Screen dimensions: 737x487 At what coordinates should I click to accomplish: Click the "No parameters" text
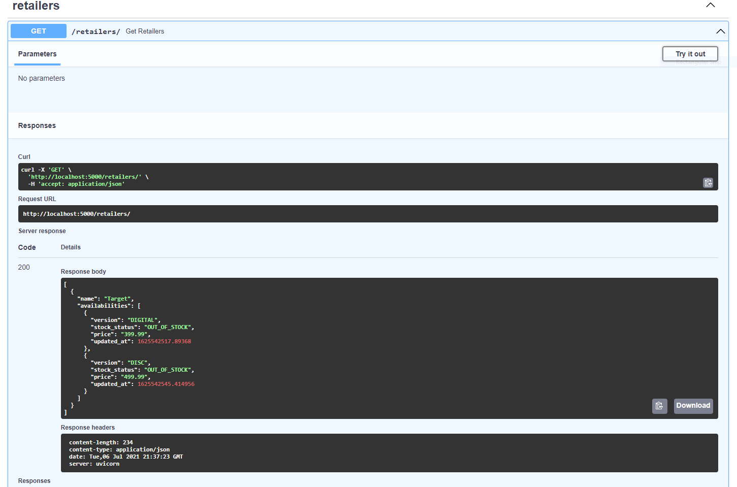tap(42, 78)
